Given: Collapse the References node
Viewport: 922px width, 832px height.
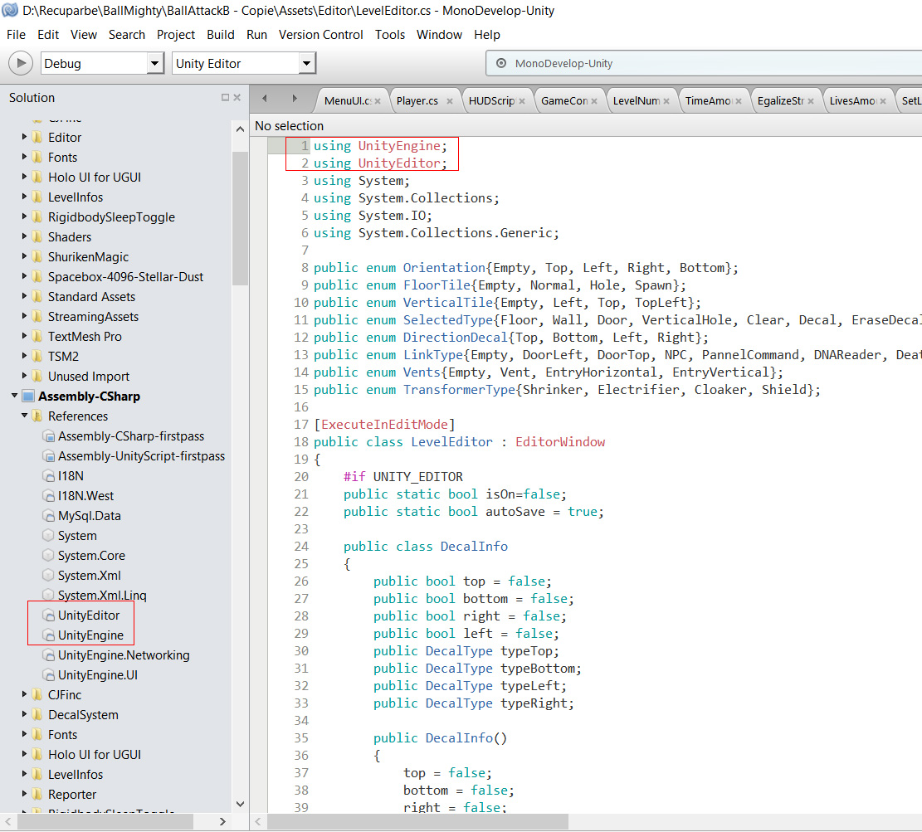Looking at the screenshot, I should pyautogui.click(x=24, y=416).
